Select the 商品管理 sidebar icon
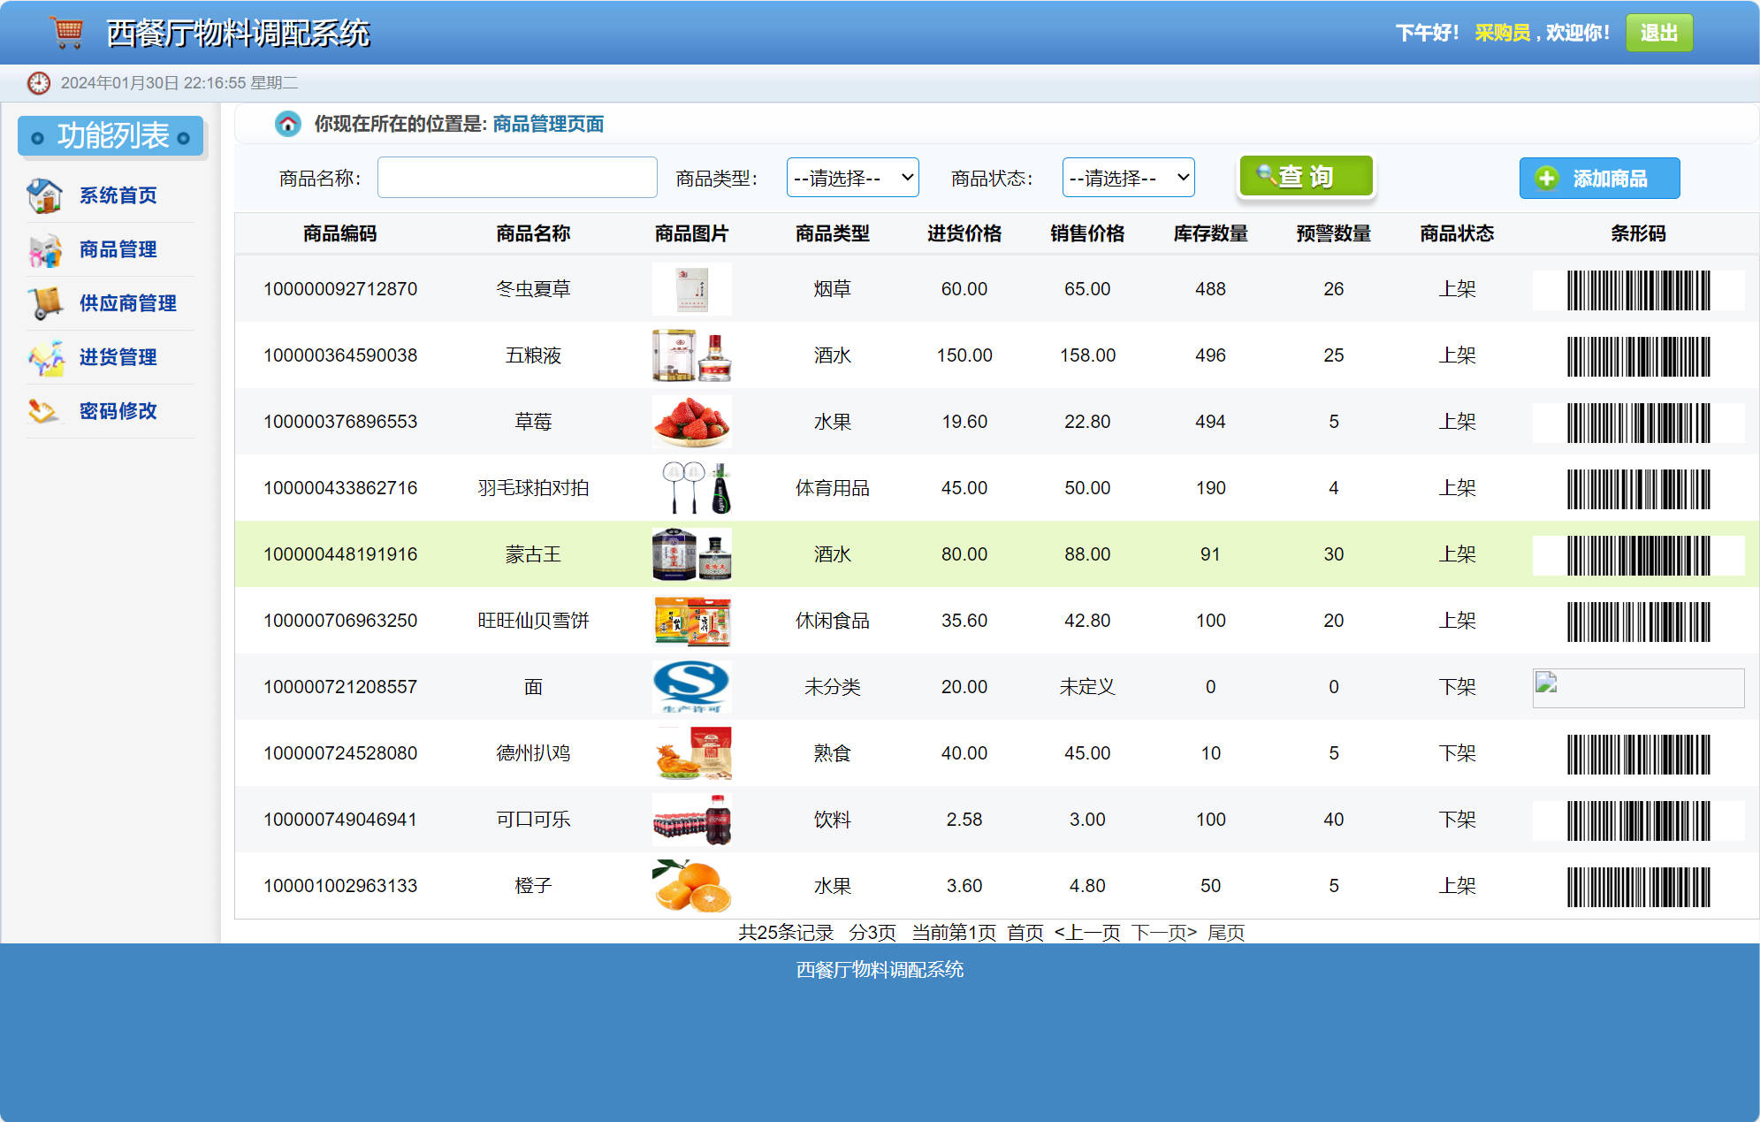The image size is (1760, 1122). pos(43,249)
